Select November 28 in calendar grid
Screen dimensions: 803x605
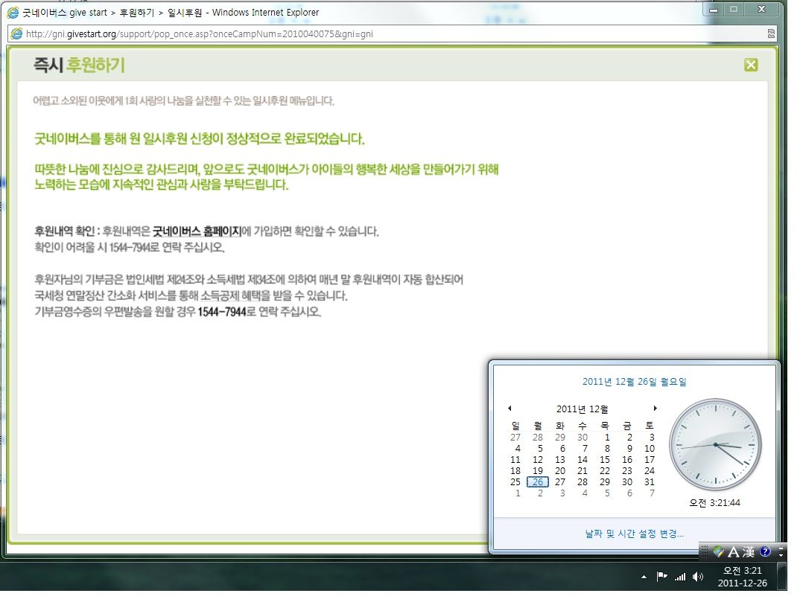click(x=538, y=438)
